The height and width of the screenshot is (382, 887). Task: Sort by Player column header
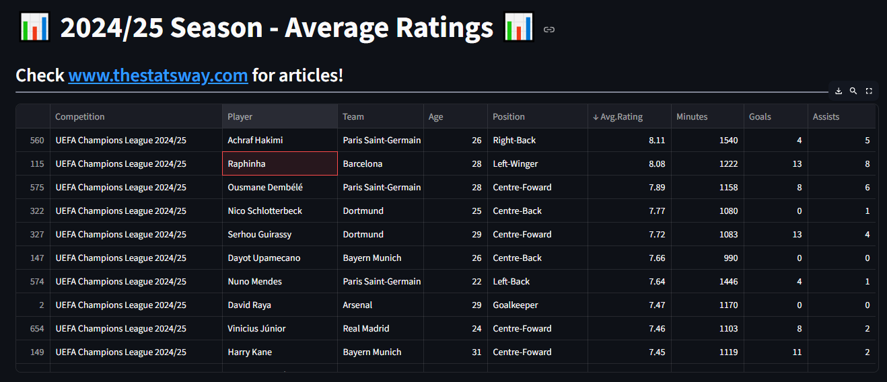280,116
